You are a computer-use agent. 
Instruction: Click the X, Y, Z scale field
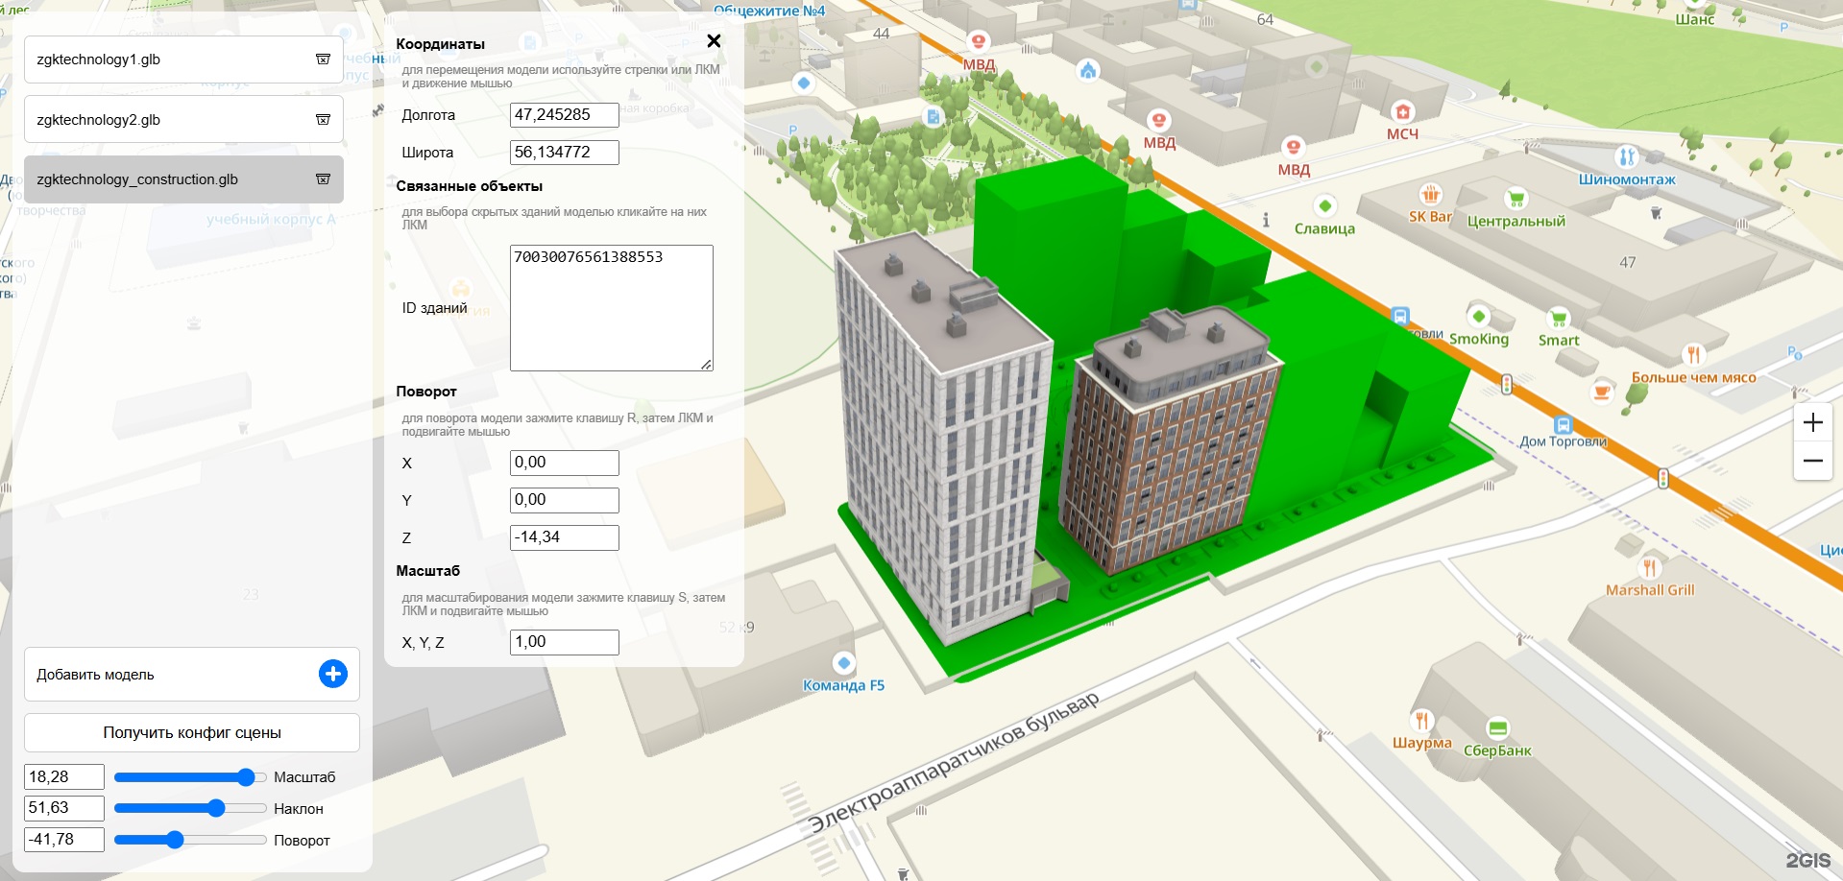[564, 642]
